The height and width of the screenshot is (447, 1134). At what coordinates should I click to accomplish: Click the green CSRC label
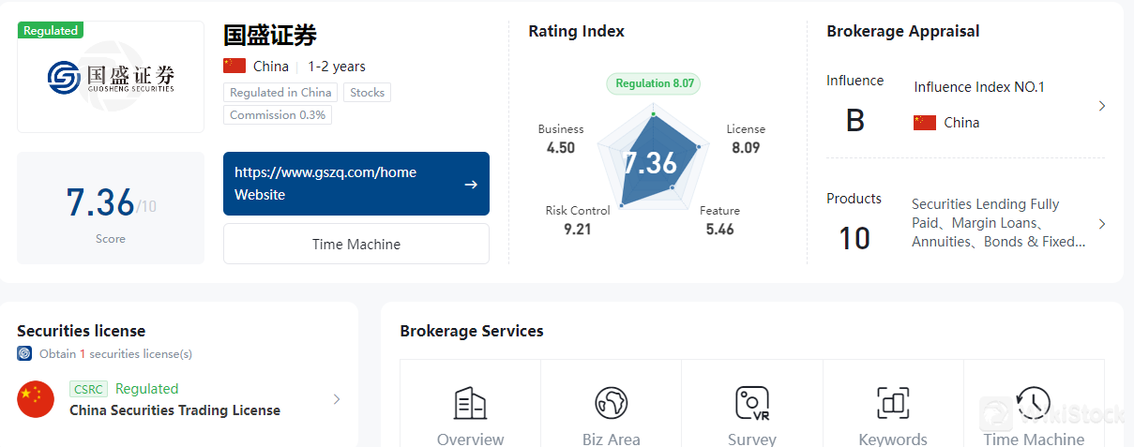[x=88, y=389]
